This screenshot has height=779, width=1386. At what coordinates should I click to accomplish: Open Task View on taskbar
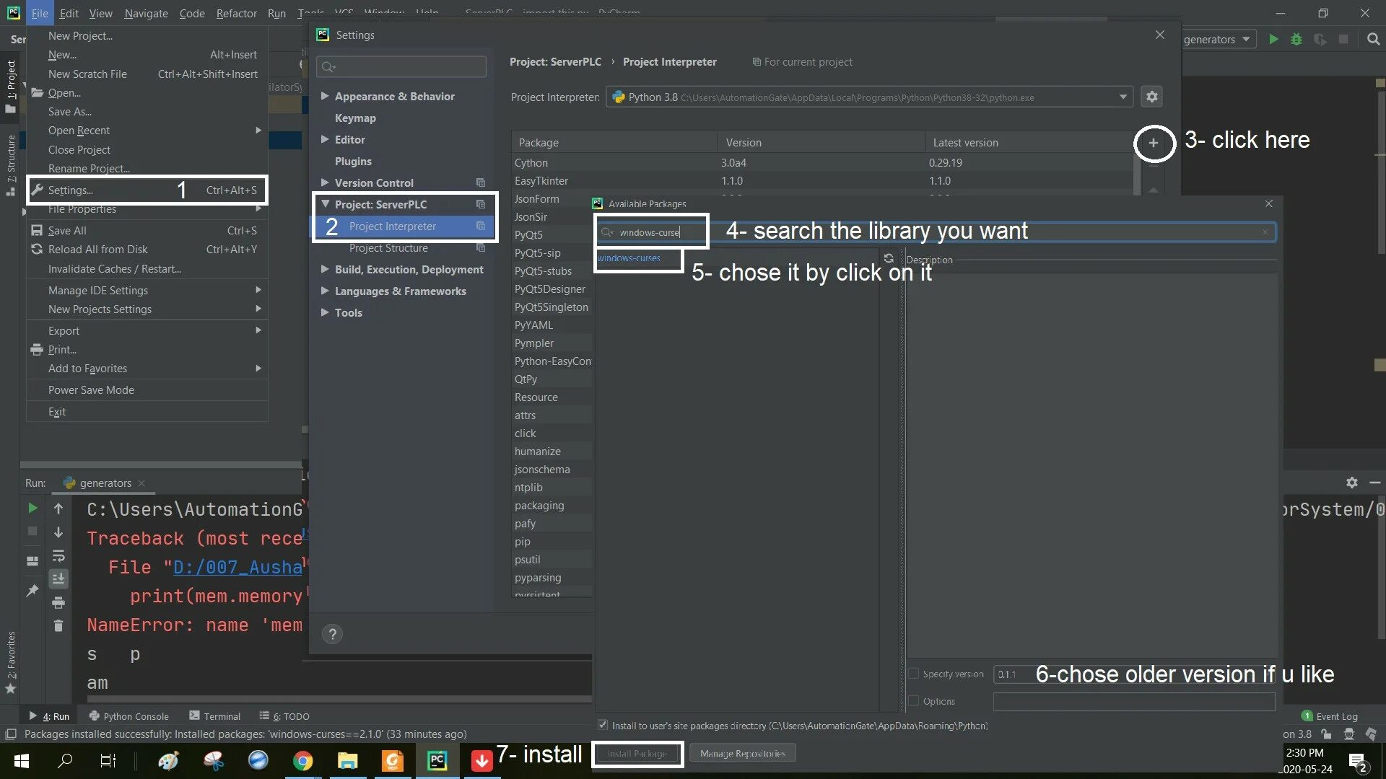tap(108, 761)
